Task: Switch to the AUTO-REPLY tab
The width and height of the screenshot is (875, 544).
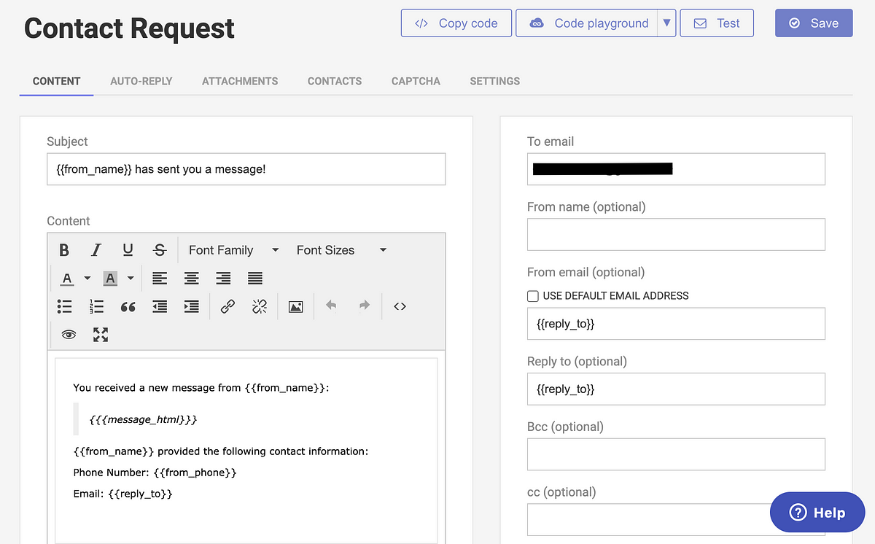Action: [141, 81]
